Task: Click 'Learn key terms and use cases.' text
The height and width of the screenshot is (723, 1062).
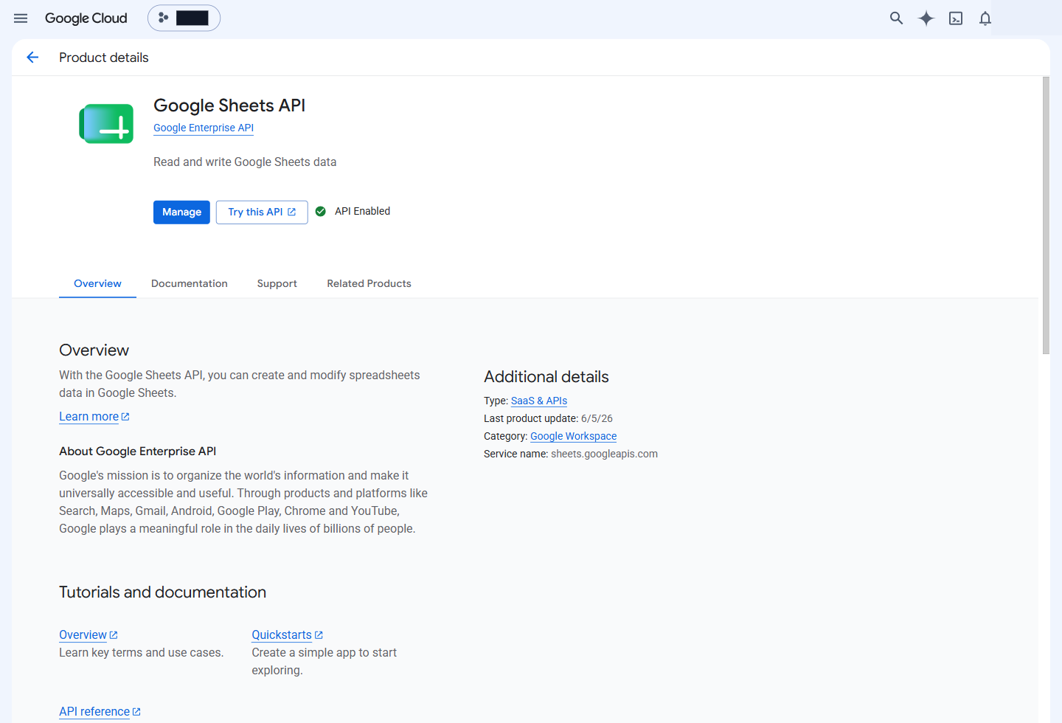Action: pos(142,653)
